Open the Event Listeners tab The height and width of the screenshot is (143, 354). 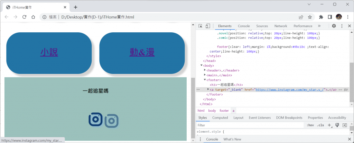260,118
